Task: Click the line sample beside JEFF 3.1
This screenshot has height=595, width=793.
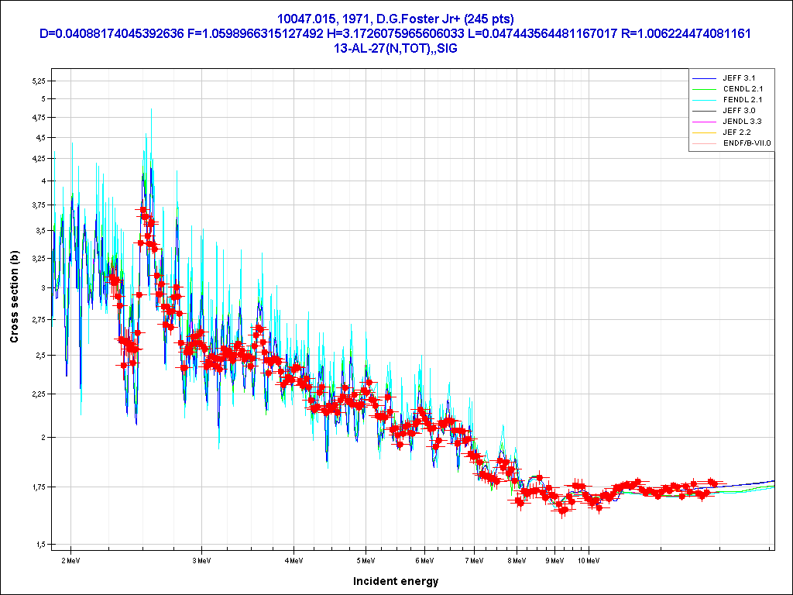Action: tap(704, 78)
